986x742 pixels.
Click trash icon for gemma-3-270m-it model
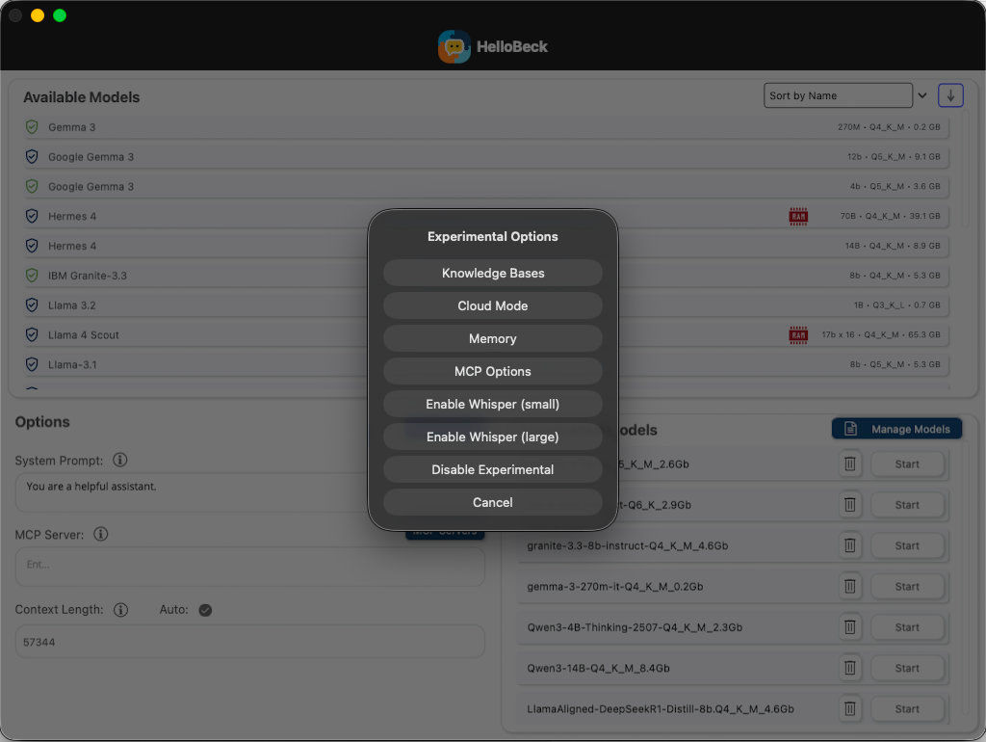[x=849, y=586]
